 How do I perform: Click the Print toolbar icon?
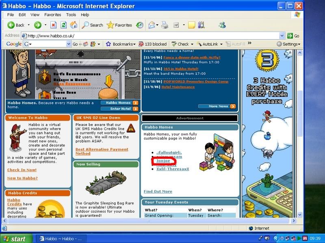click(x=165, y=25)
